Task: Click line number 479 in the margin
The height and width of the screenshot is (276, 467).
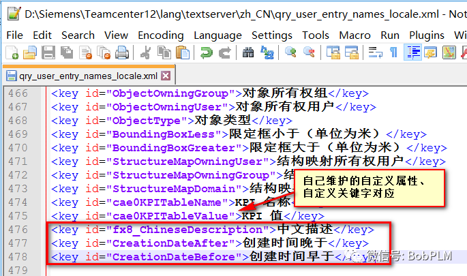Action: pyautogui.click(x=18, y=271)
